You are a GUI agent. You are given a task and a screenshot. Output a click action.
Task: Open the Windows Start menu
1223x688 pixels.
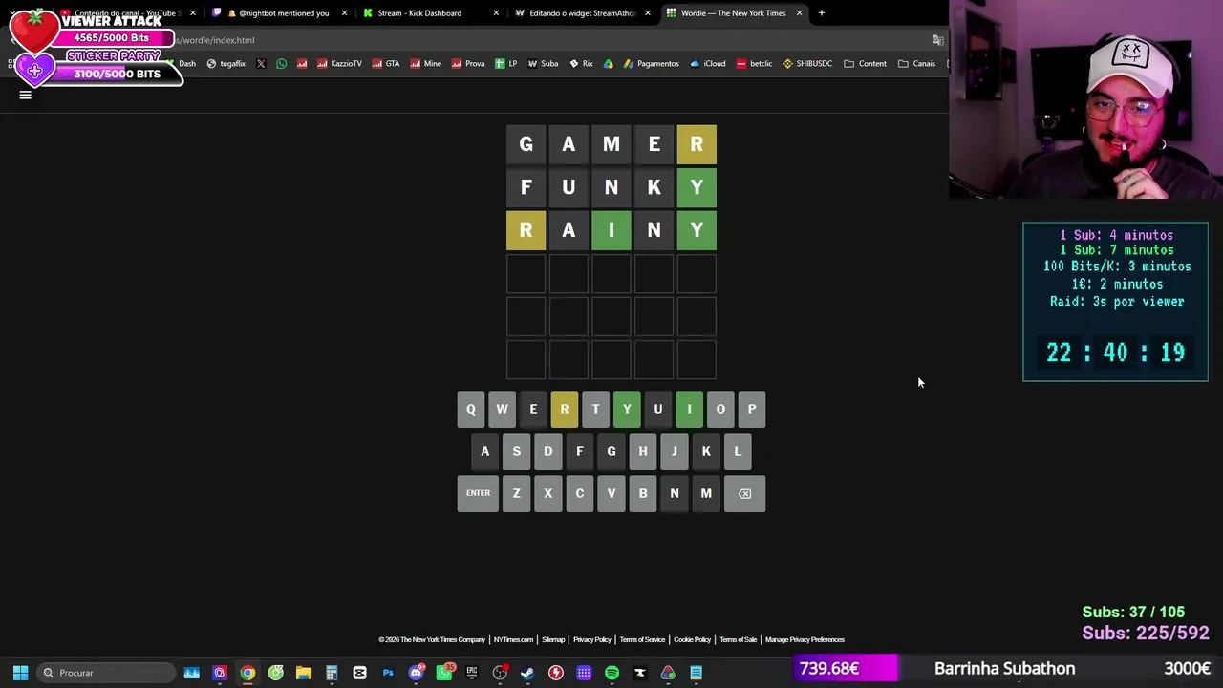pos(20,673)
